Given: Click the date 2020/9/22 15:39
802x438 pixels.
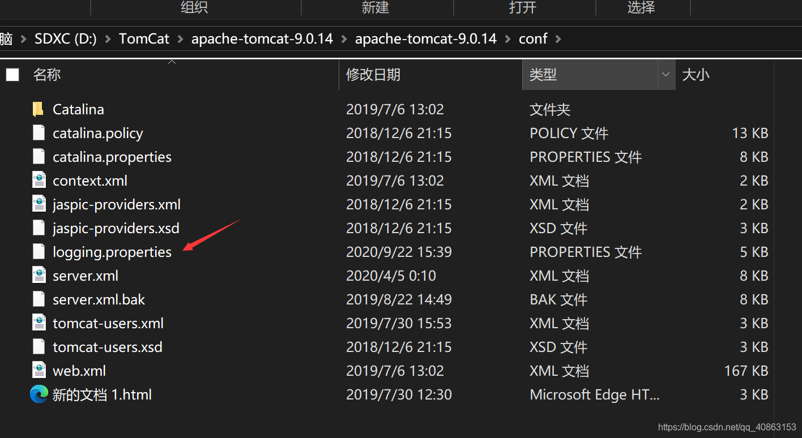Looking at the screenshot, I should point(399,252).
